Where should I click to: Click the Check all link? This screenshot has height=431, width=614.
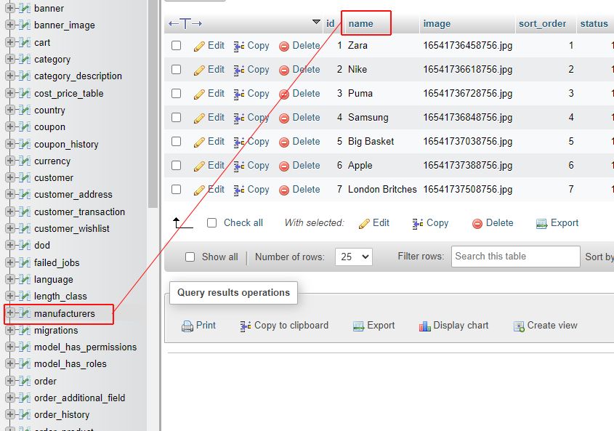click(243, 223)
